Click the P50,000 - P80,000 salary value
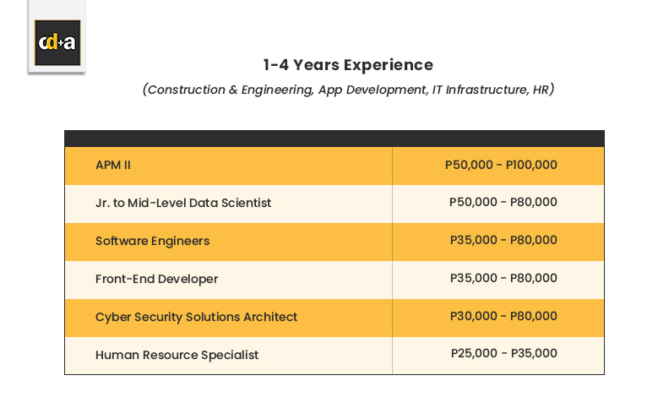The image size is (669, 419). point(503,203)
